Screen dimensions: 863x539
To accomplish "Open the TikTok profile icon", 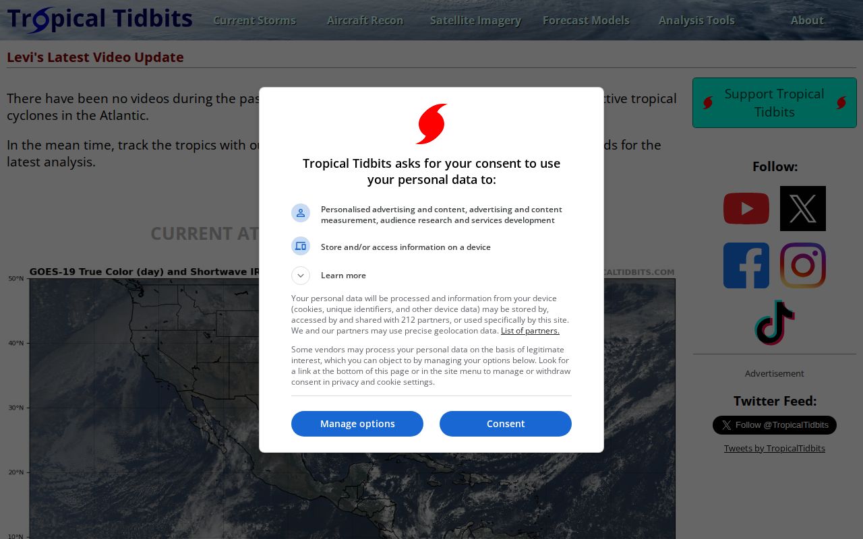I will click(775, 323).
